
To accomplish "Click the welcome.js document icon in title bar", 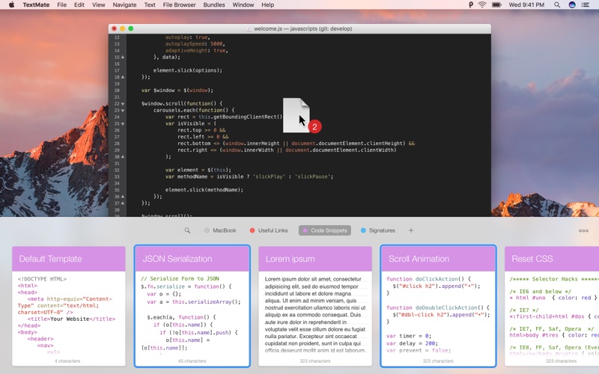I will 250,28.
